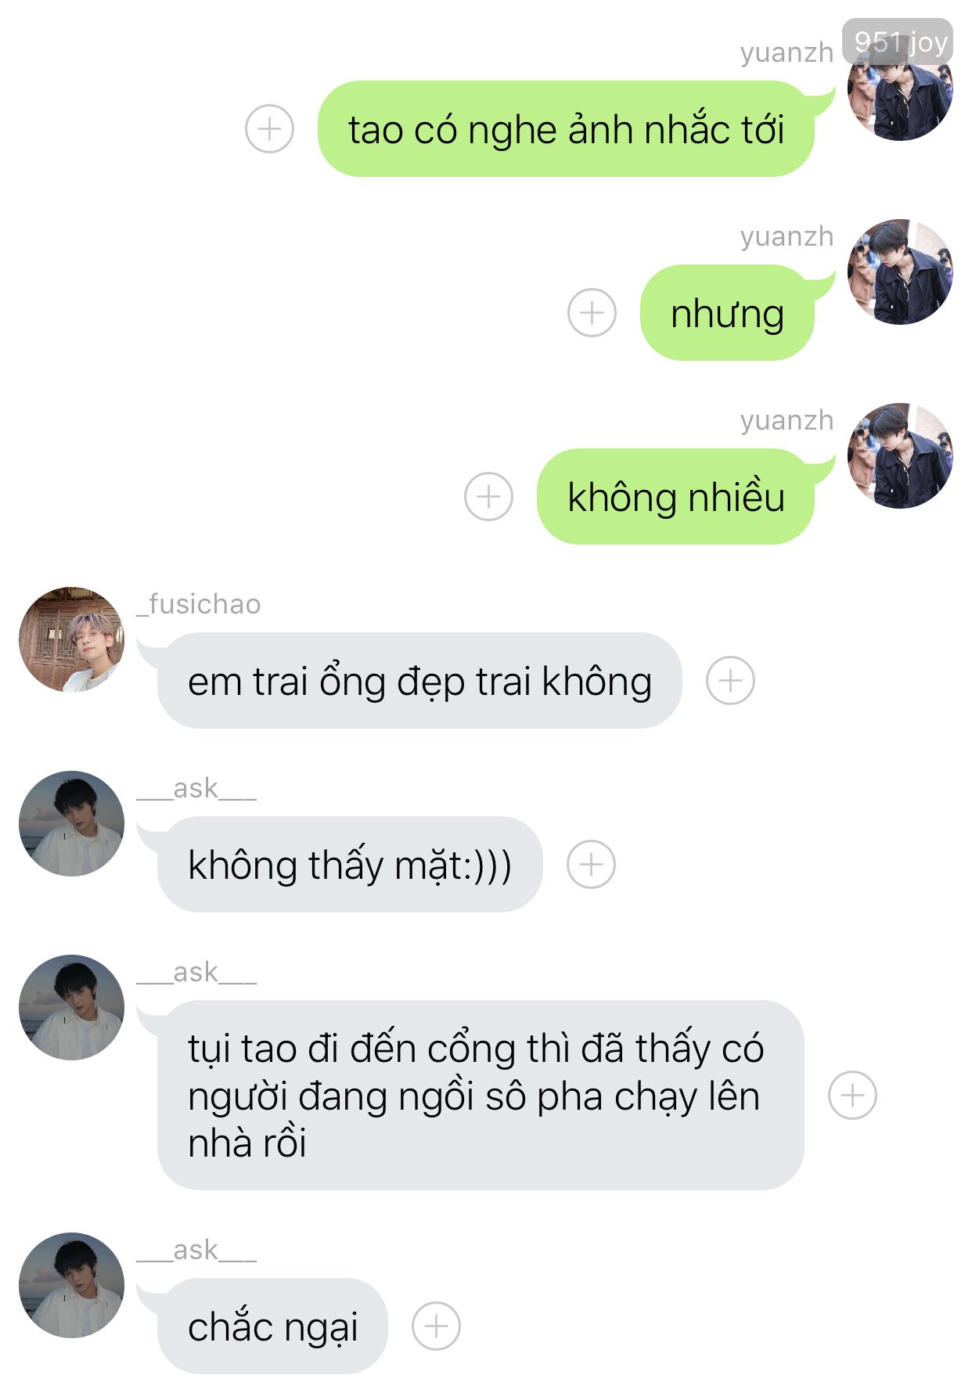Click yuanzh username above 'không nhiều'
Viewport: 972px width, 1400px height.
(x=787, y=420)
